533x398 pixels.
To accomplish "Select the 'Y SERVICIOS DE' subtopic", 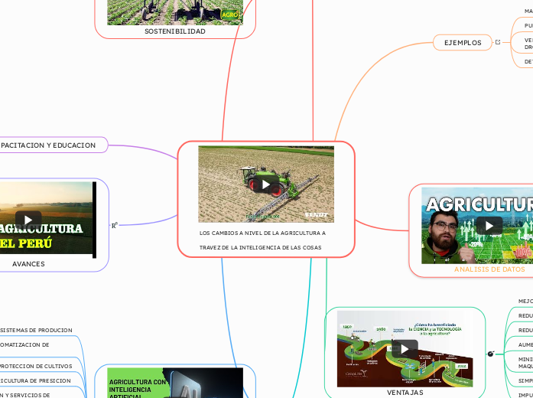I will coord(25,395).
